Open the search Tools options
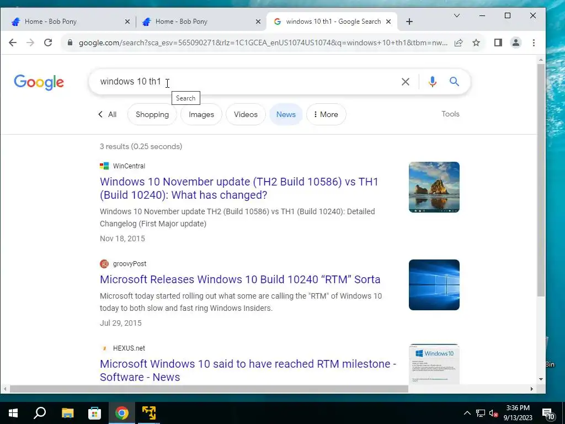 coord(450,114)
